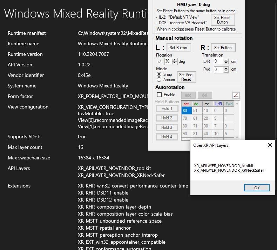Select the act cell showing 70
277x250 pixels.
[187, 118]
